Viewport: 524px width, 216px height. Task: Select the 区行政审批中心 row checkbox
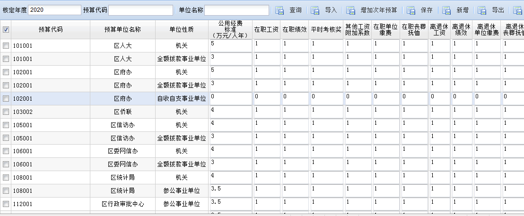6,204
